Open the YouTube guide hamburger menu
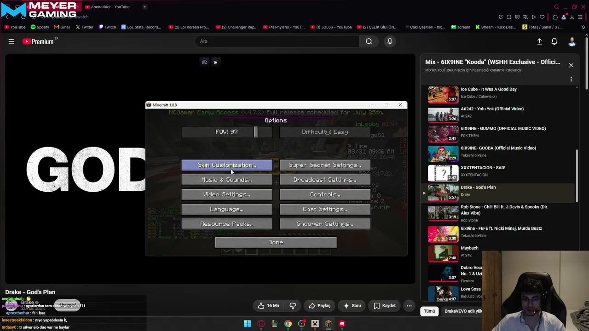The image size is (589, 331). [11, 41]
